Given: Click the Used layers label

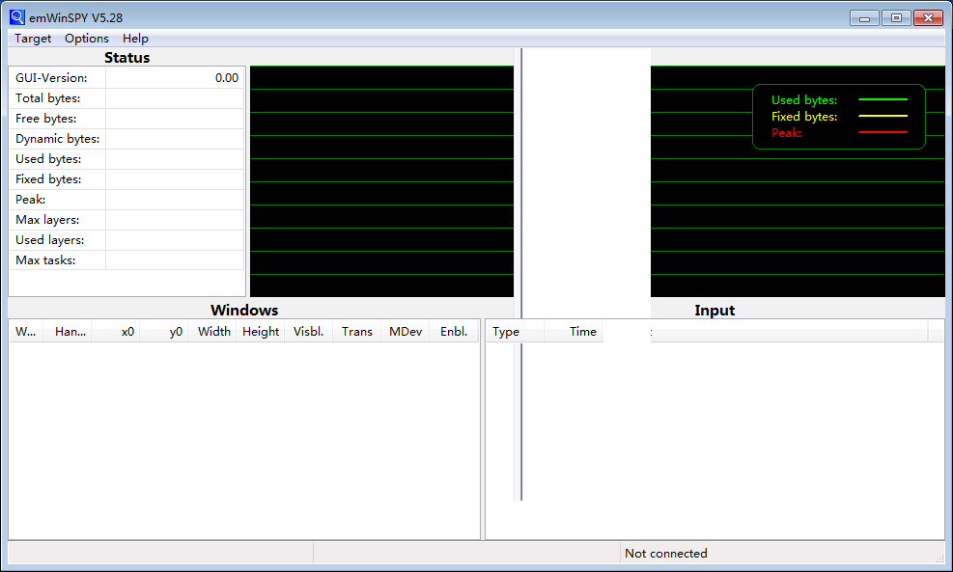Looking at the screenshot, I should tap(50, 240).
